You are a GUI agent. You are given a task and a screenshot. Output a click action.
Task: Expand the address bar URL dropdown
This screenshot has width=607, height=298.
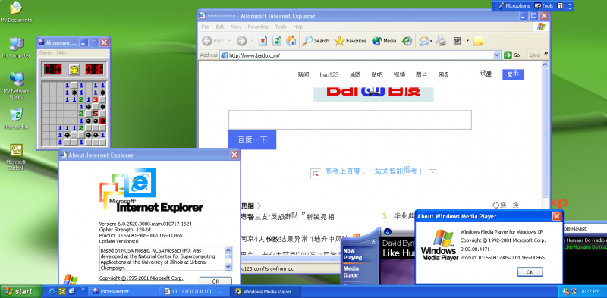498,55
